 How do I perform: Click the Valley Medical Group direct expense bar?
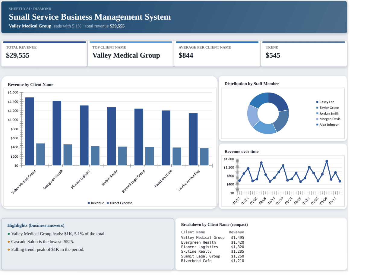40,154
